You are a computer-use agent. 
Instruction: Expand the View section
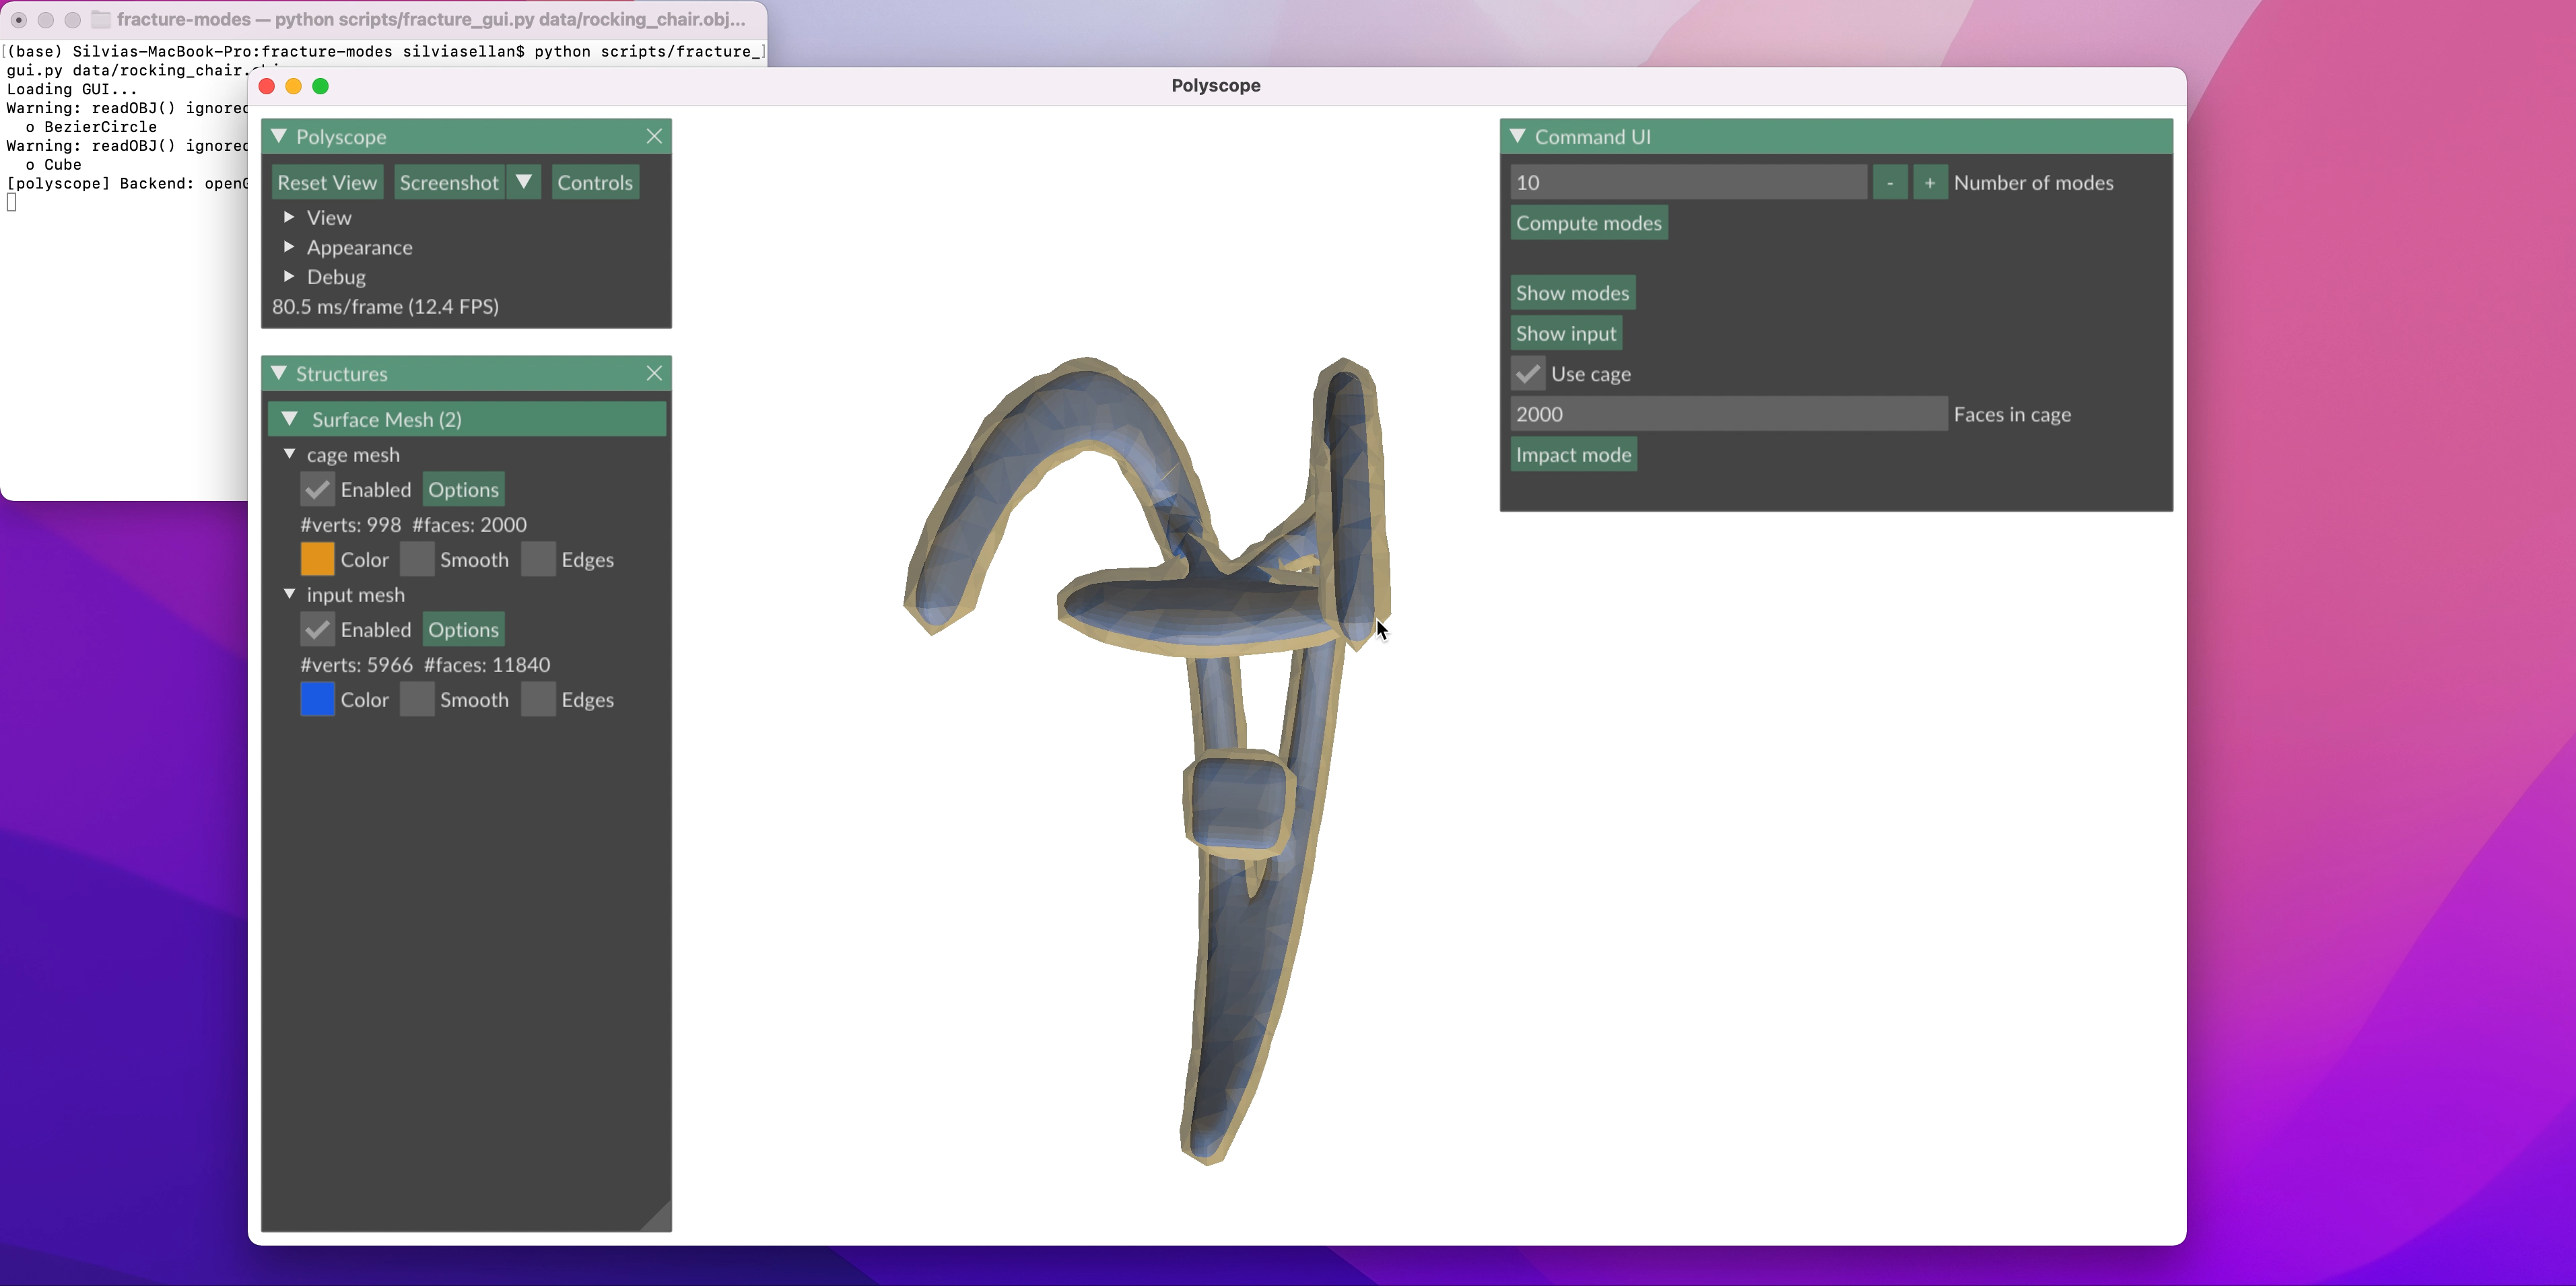[x=289, y=217]
